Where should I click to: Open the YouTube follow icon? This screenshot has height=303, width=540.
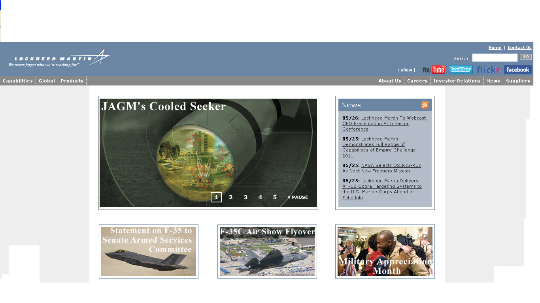tap(433, 70)
